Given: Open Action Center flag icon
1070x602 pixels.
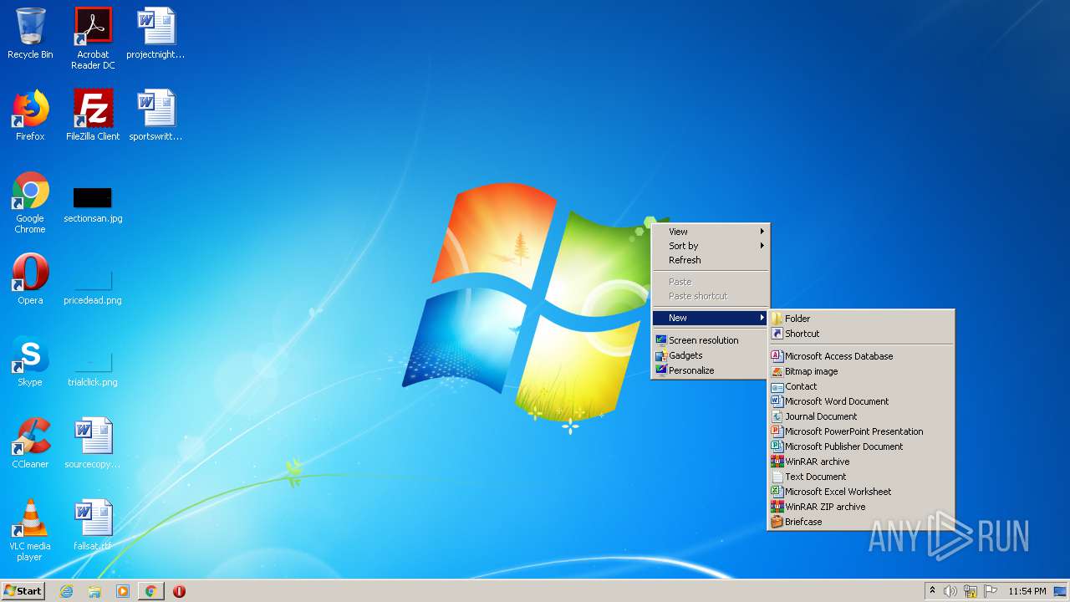Looking at the screenshot, I should click(991, 591).
